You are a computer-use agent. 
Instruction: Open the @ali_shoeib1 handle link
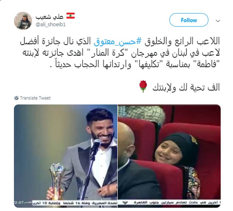click(x=50, y=24)
